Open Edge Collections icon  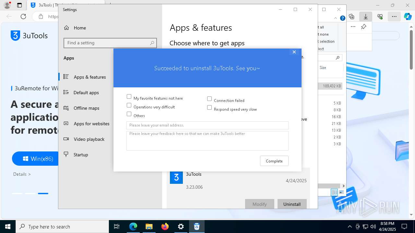[351, 17]
